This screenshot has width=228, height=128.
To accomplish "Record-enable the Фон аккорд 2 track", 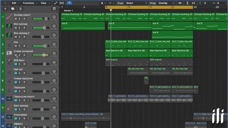I will [x=24, y=37].
